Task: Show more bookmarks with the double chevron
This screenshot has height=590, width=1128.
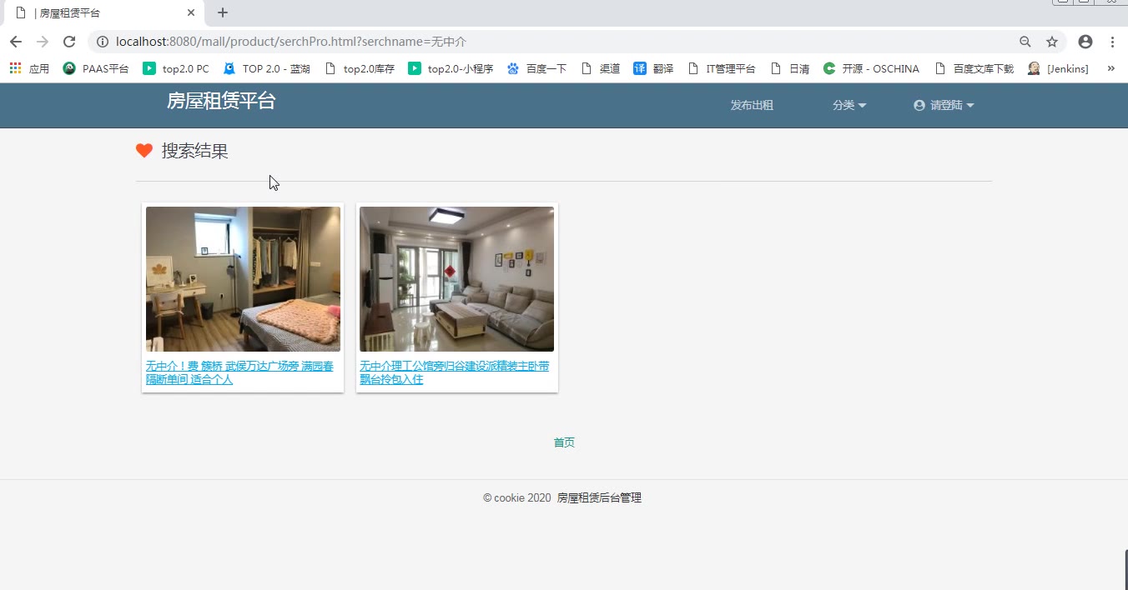Action: [1111, 68]
